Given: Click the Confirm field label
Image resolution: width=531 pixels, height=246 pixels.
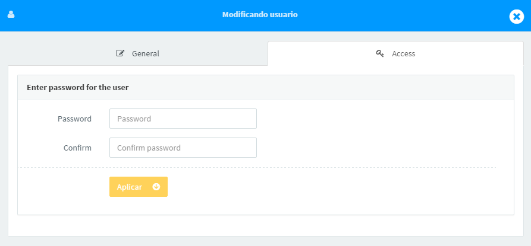Looking at the screenshot, I should tap(77, 148).
